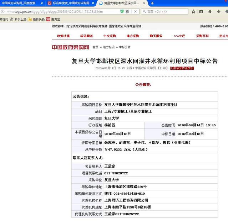Go to browser home page icon
This screenshot has height=221, width=228.
[x=210, y=11]
